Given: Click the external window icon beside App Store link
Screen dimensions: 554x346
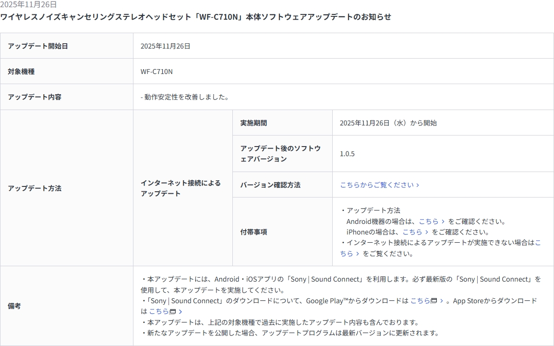Looking at the screenshot, I should [173, 311].
